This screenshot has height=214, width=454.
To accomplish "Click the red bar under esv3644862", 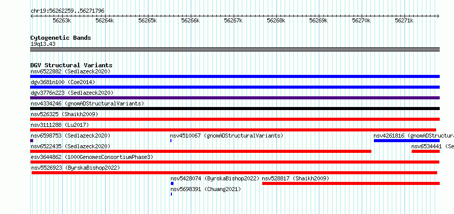I will click(x=235, y=162).
